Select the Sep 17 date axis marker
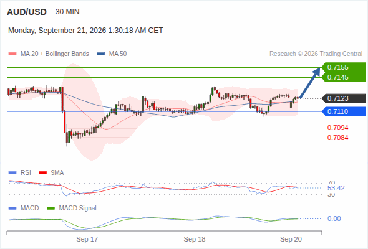 (x=87, y=239)
